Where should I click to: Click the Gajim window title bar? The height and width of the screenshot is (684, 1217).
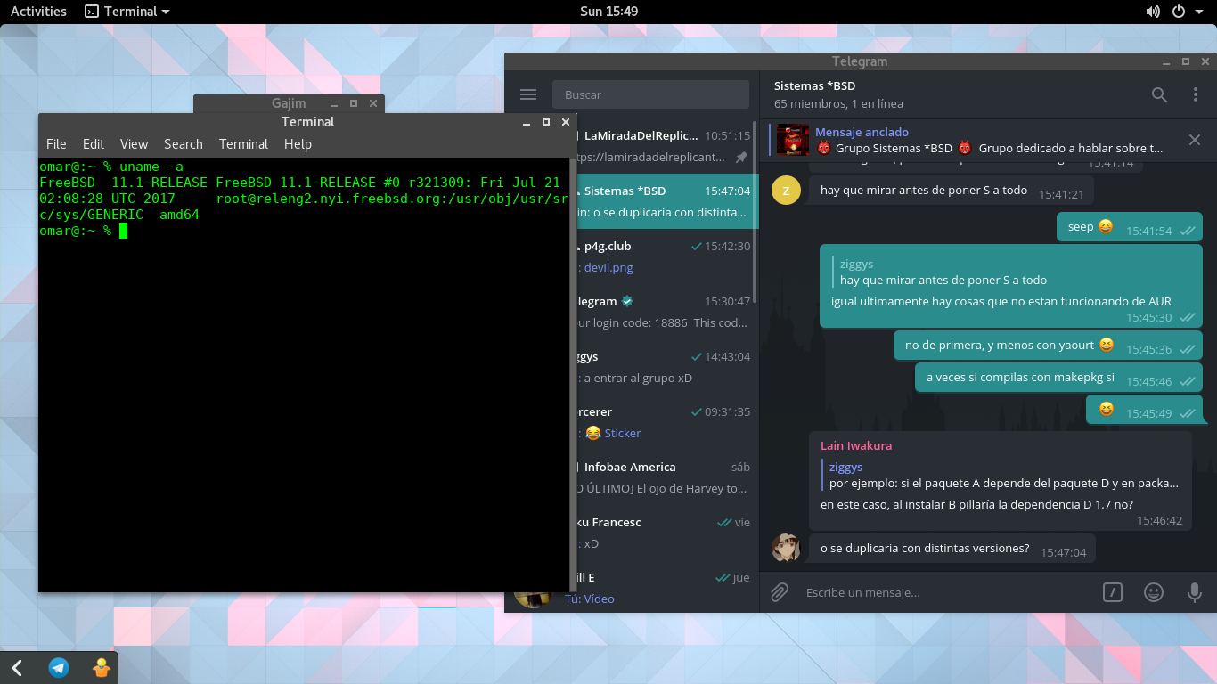click(289, 103)
